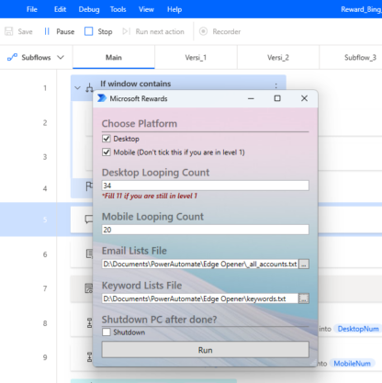Open the three-dot menu of If window contains
Viewport: 382px width, 383px height.
pyautogui.click(x=275, y=85)
